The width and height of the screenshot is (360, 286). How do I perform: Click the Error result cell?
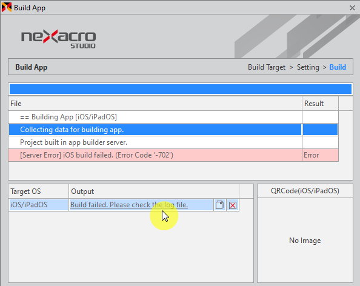(x=320, y=155)
